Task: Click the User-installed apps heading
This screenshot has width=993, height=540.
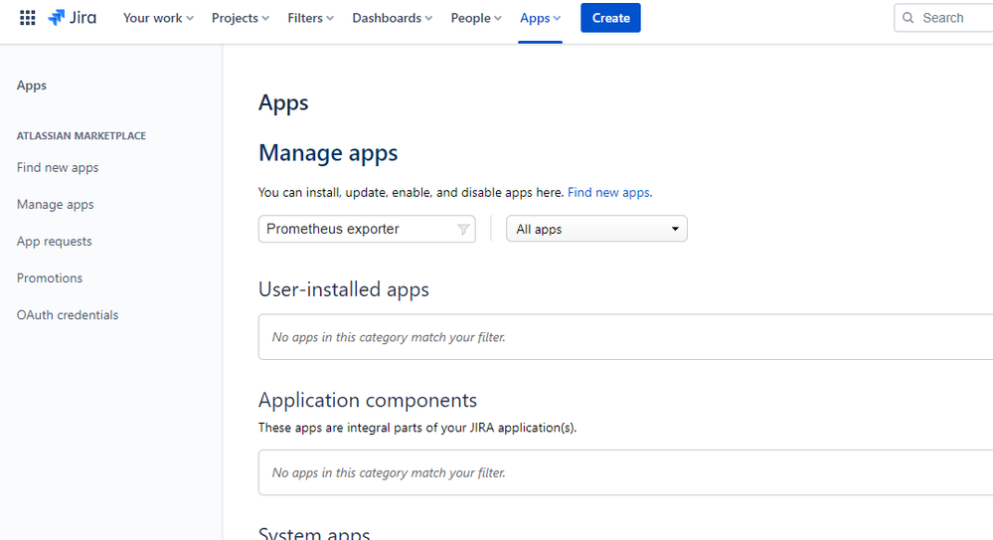Action: tap(344, 289)
